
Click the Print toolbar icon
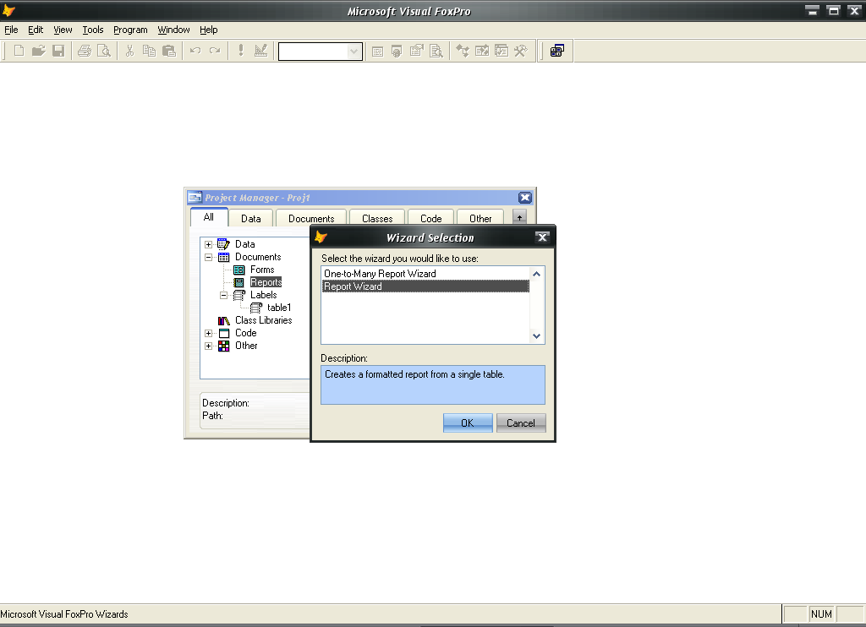click(x=84, y=52)
